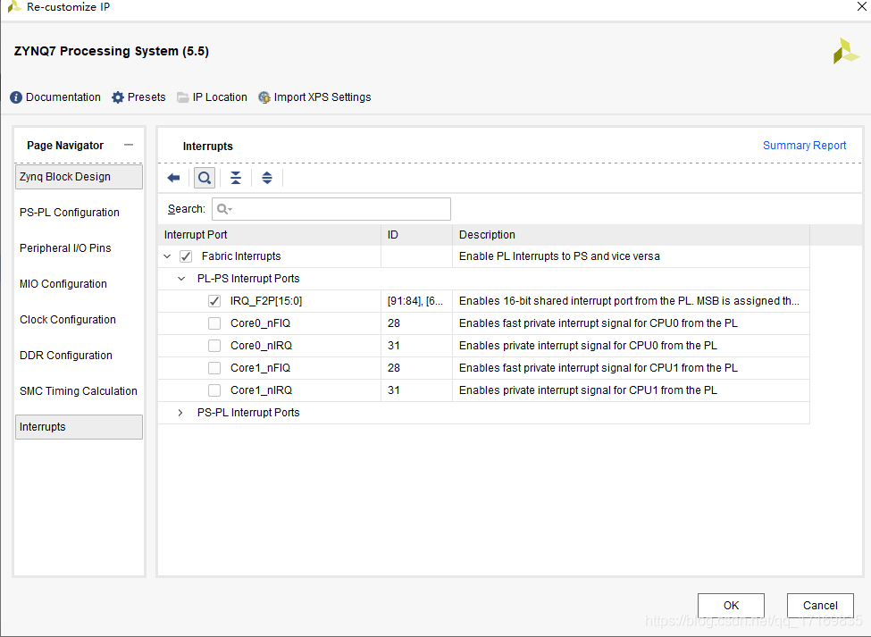This screenshot has height=637, width=871.
Task: Click the PS-PL Interrupt Ports label
Action: click(248, 413)
